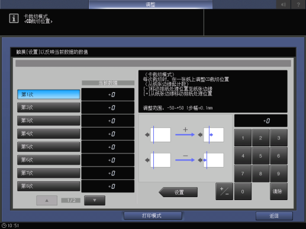Click the current data value for 第6次

(x=108, y=160)
